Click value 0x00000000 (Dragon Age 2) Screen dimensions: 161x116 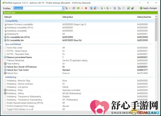(74, 24)
